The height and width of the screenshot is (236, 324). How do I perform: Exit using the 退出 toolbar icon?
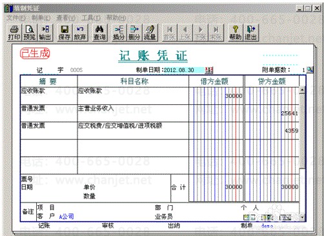251,33
